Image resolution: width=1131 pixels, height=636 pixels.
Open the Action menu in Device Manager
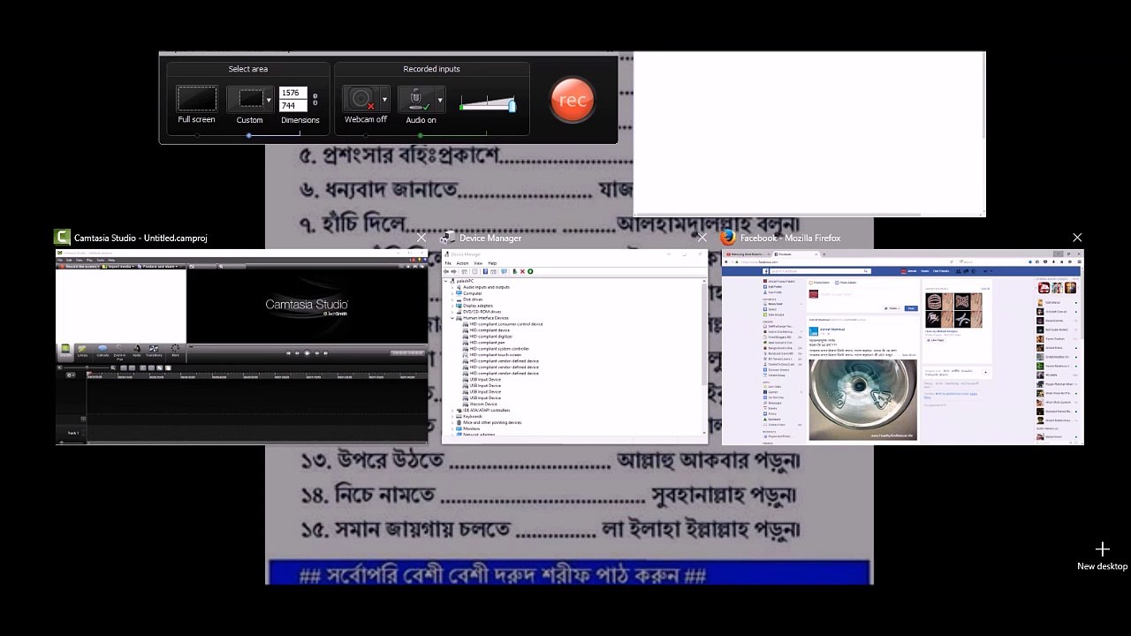(462, 263)
